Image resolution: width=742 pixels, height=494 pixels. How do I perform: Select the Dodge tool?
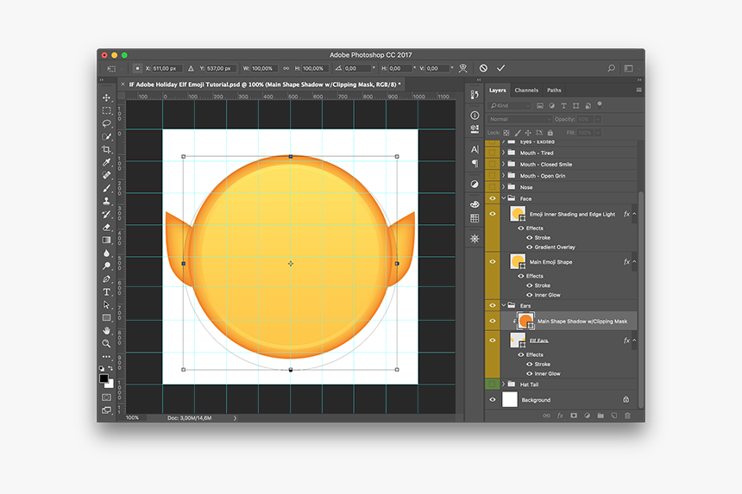(106, 266)
